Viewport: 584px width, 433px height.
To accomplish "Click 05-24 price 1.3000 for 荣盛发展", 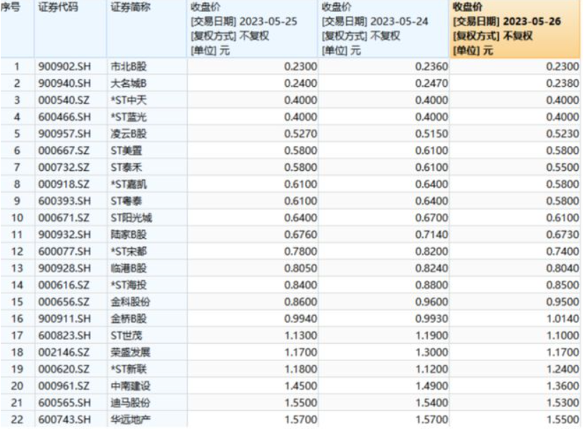I will point(431,352).
